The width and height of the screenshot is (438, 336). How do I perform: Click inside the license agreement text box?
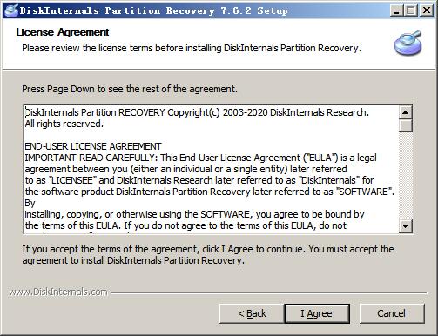tap(212, 169)
